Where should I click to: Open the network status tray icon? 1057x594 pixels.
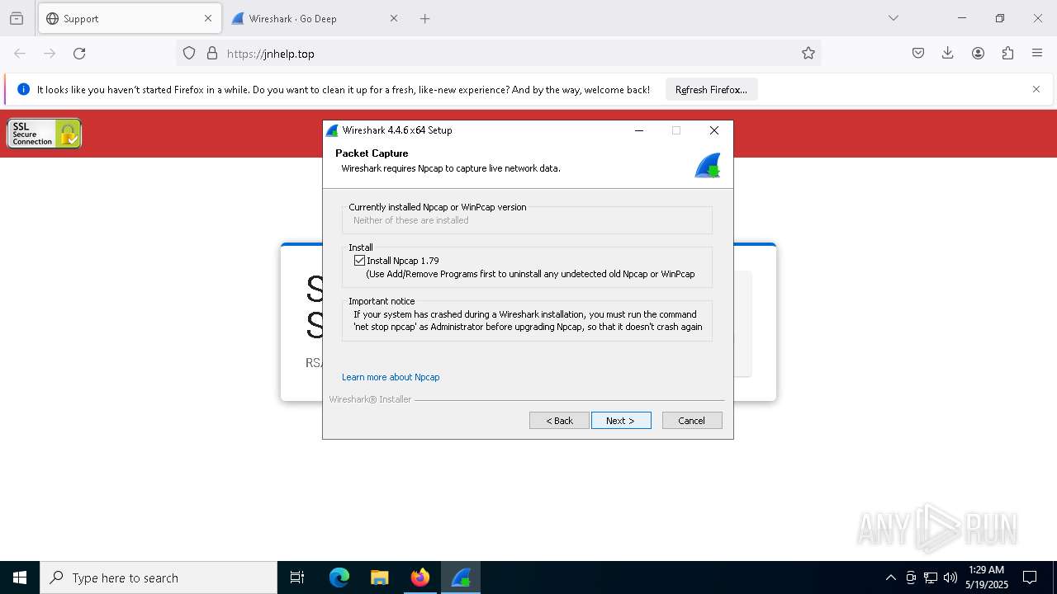[931, 577]
